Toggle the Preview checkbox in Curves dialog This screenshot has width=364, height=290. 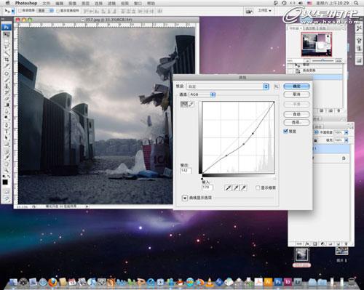pyautogui.click(x=285, y=131)
